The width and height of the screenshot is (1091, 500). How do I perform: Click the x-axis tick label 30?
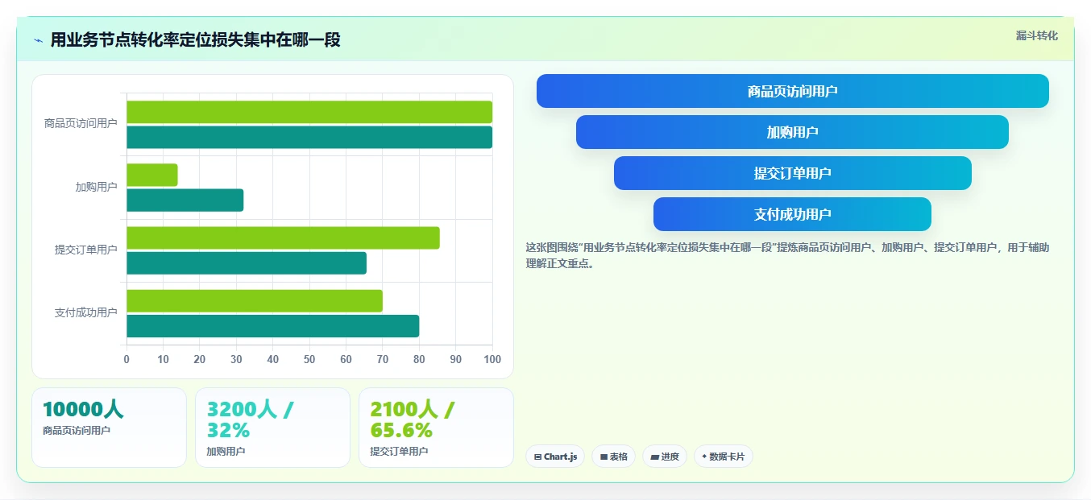(x=236, y=359)
